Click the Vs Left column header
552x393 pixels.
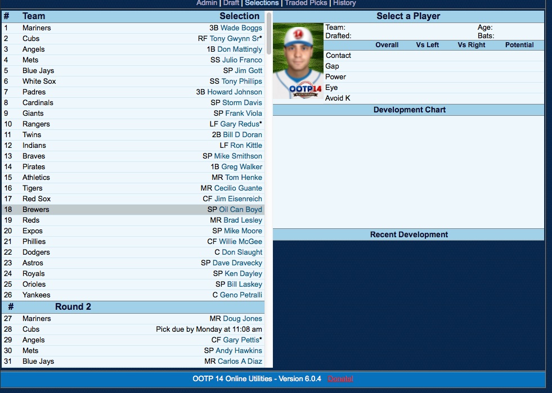click(428, 45)
